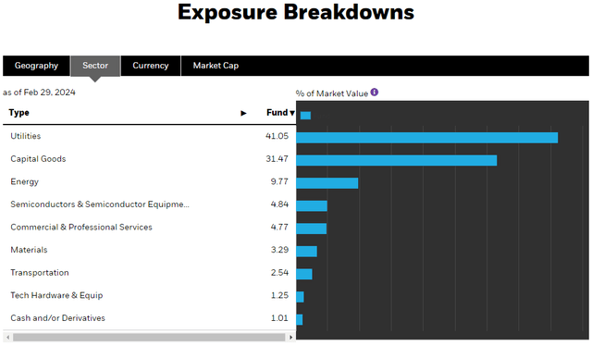Image resolution: width=592 pixels, height=346 pixels.
Task: Open the Market Cap tab
Action: [216, 66]
